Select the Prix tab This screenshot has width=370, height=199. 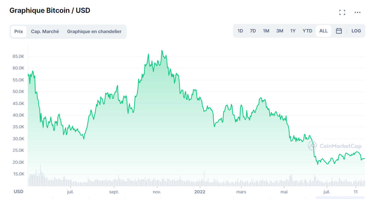18,31
